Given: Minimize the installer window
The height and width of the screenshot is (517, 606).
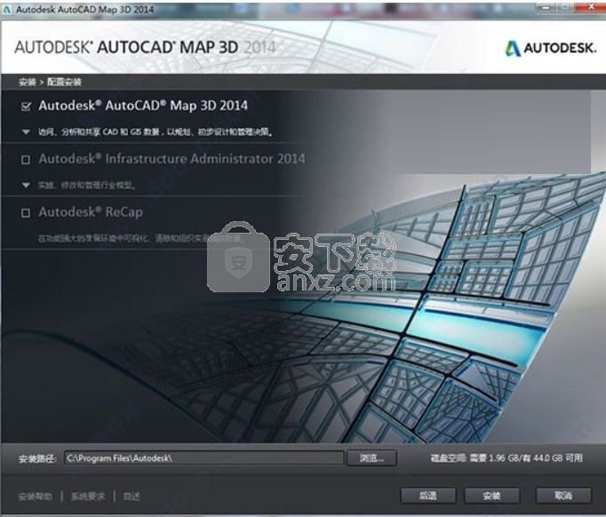Looking at the screenshot, I should click(546, 7).
